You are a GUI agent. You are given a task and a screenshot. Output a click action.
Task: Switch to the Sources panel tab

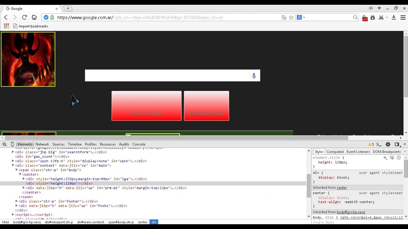(58, 144)
